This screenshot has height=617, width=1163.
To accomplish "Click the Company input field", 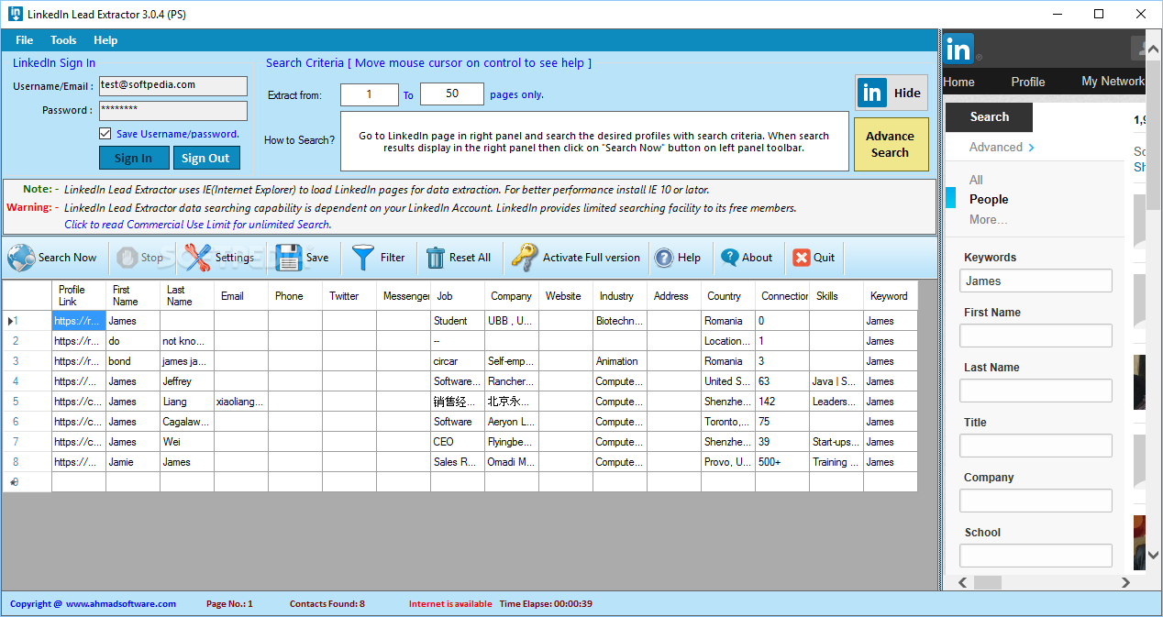I will [1036, 501].
